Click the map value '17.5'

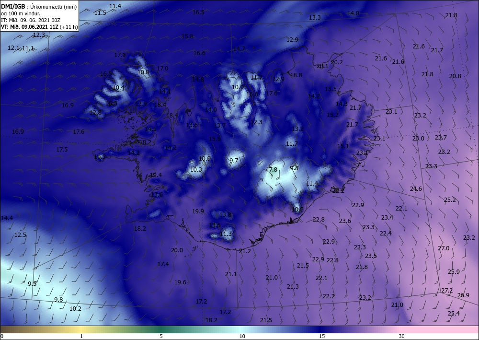tap(62, 150)
